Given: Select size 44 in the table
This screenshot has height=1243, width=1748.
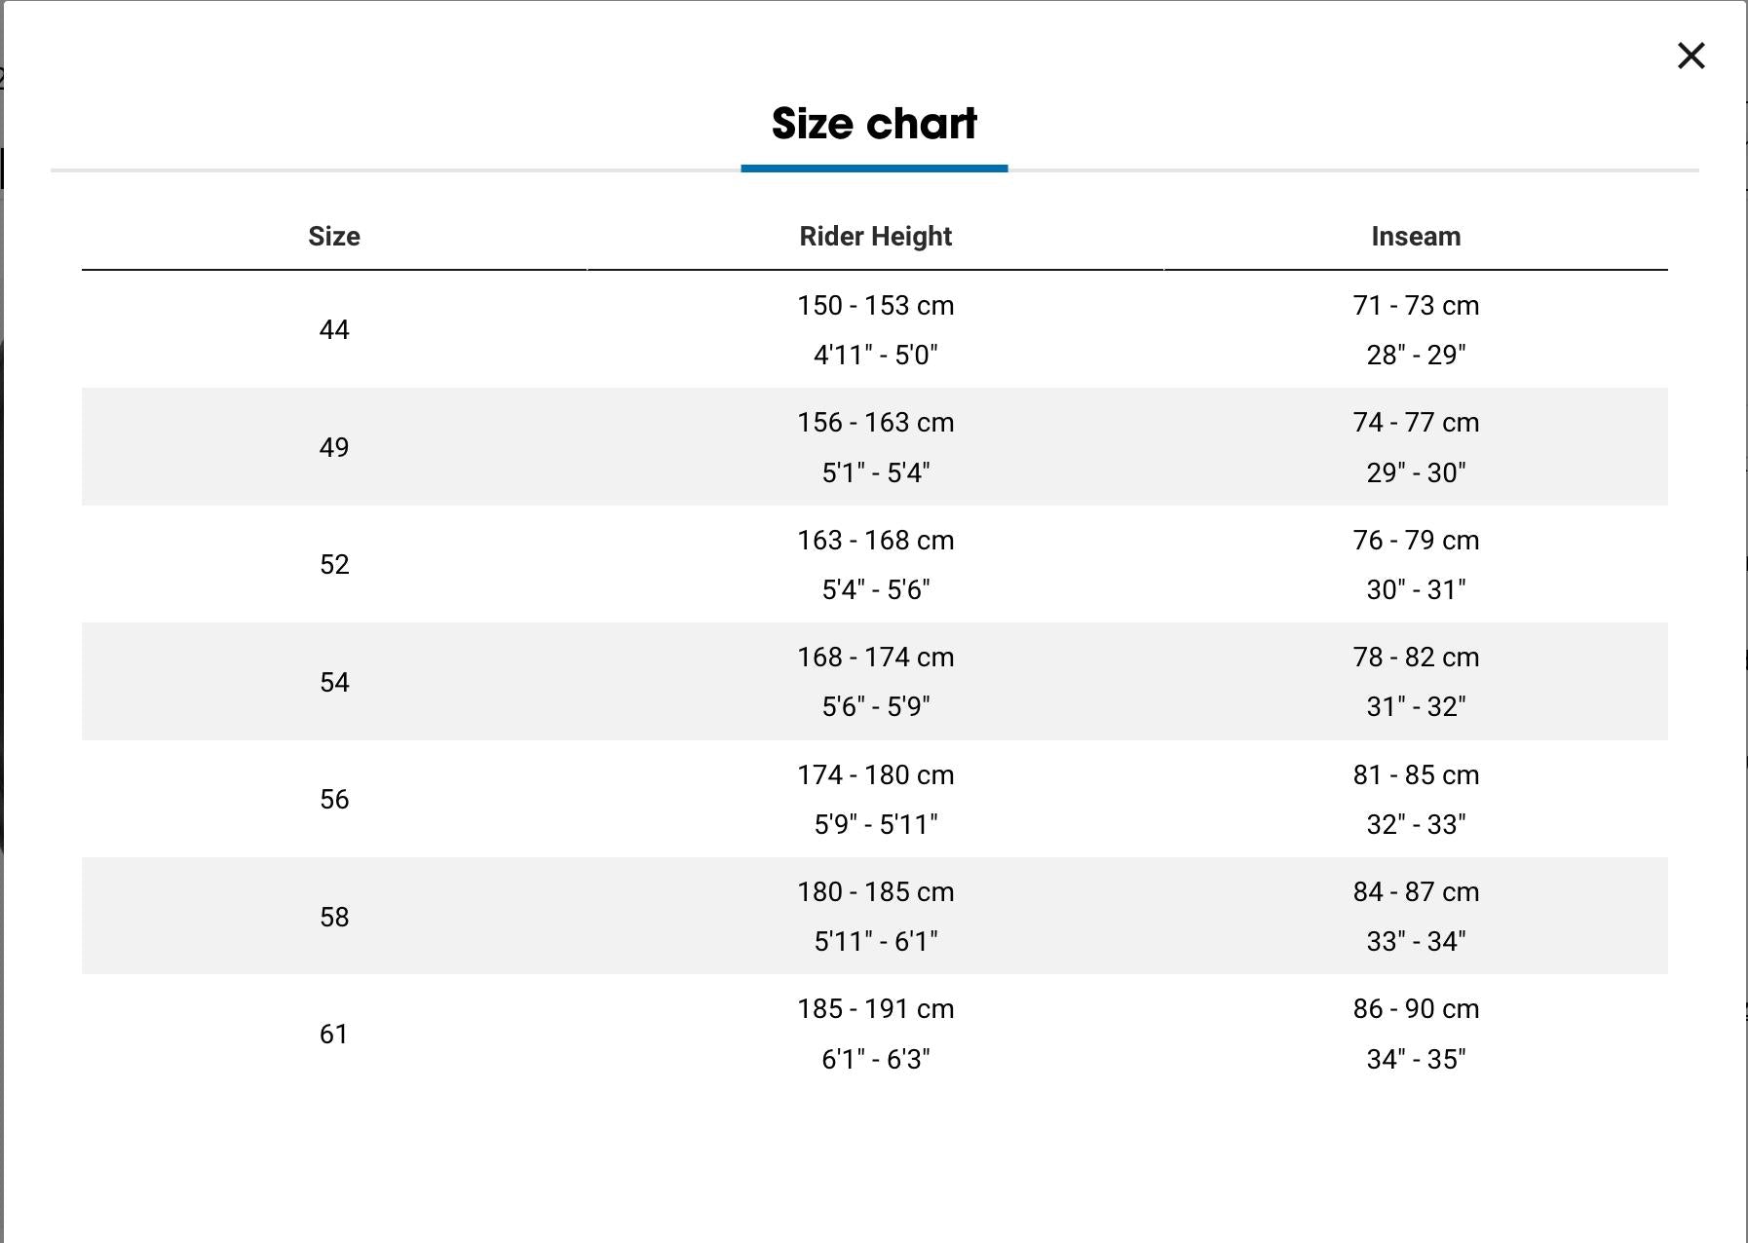Looking at the screenshot, I should click(334, 330).
